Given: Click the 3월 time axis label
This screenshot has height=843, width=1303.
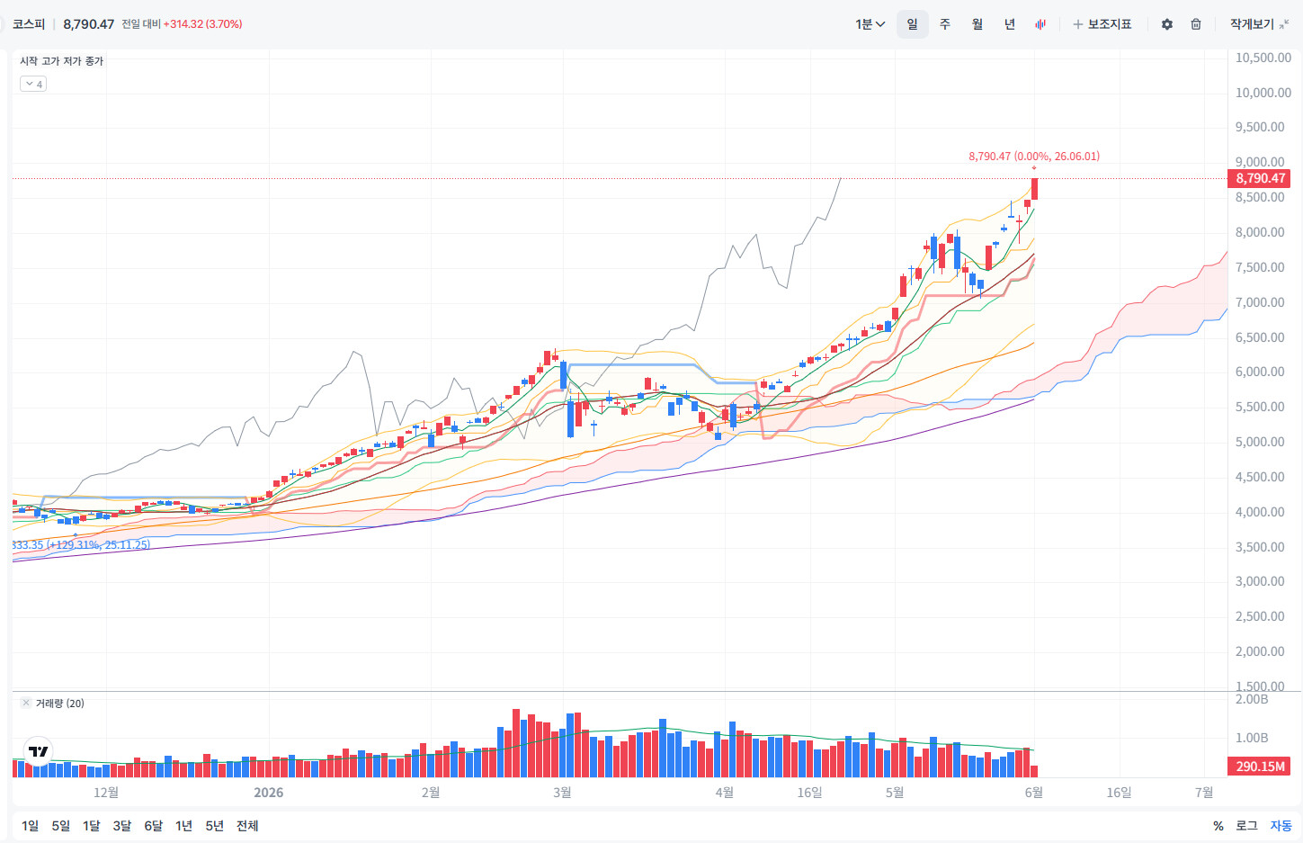Looking at the screenshot, I should pos(562,793).
